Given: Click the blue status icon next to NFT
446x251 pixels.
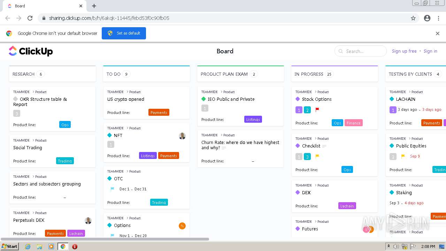Looking at the screenshot, I should click(x=109, y=135).
